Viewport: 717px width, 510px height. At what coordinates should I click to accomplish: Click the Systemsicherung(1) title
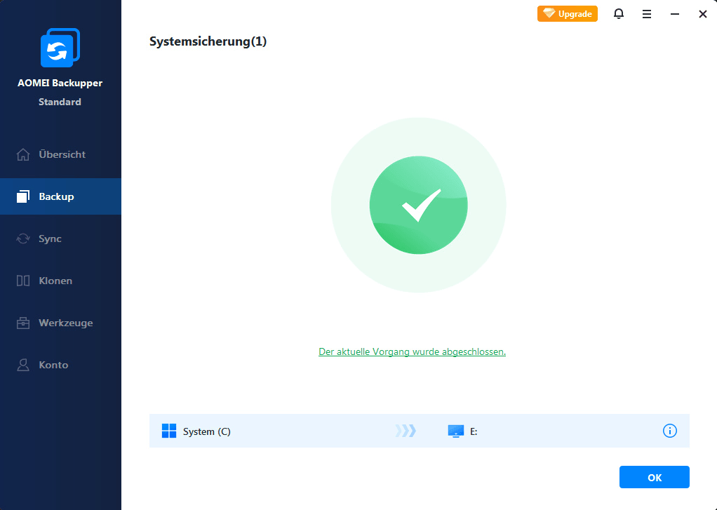coord(208,41)
